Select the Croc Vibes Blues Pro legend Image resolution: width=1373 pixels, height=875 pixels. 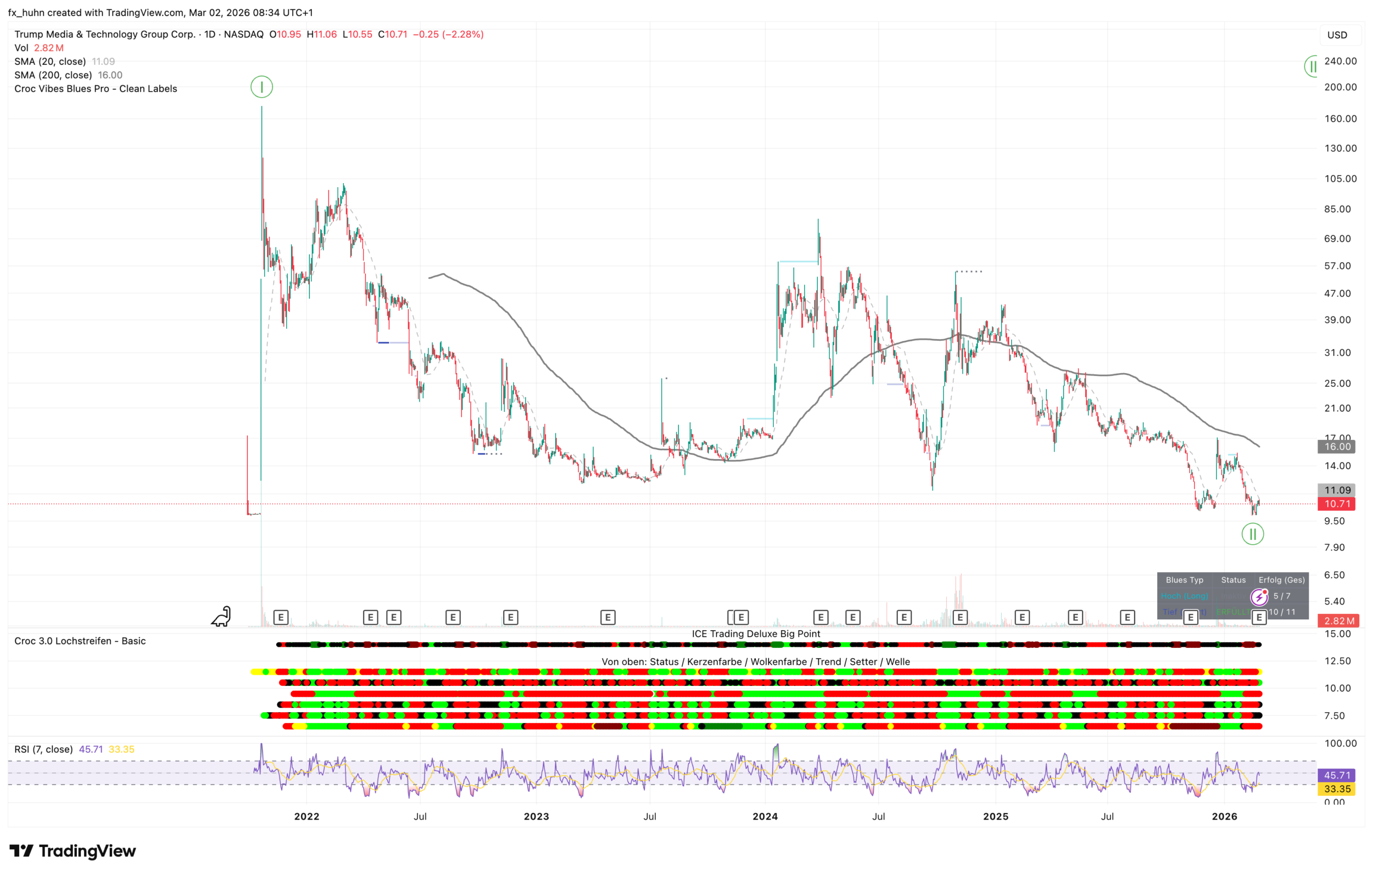click(96, 89)
